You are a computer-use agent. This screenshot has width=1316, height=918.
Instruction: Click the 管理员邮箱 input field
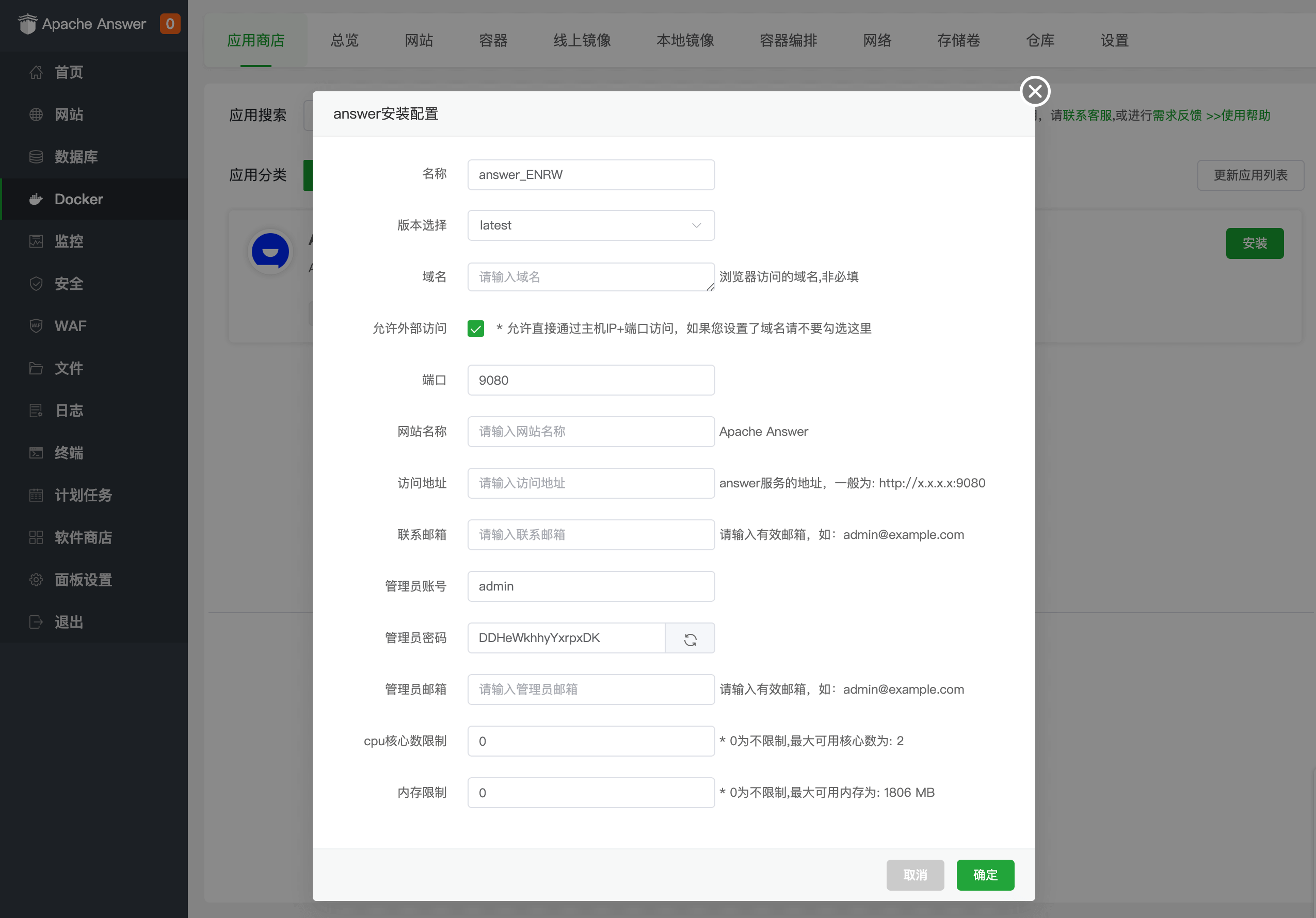coord(591,690)
